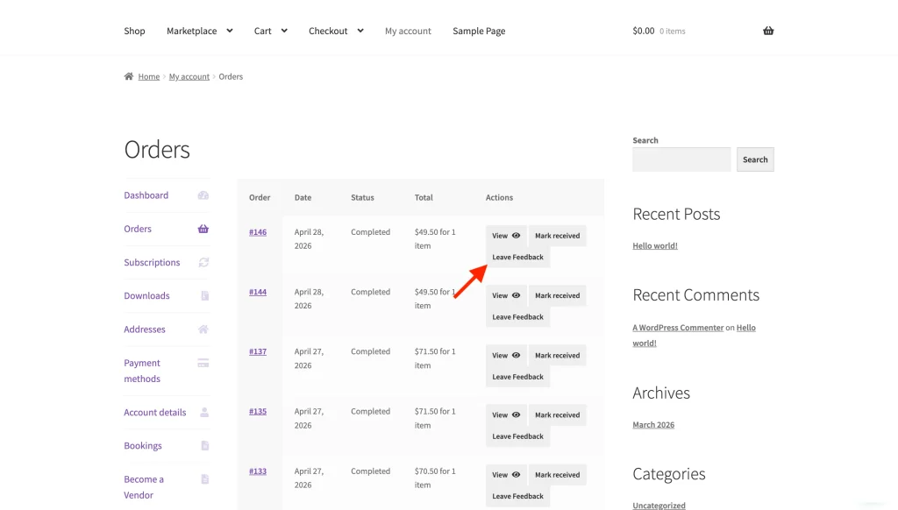
Task: Select Subscriptions in account sidebar
Action: (x=152, y=262)
